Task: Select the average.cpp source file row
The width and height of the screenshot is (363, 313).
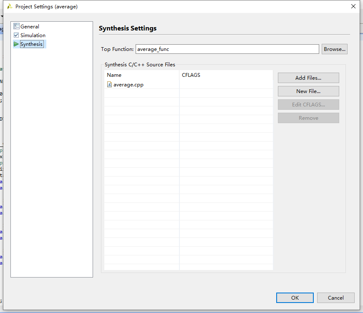Action: click(189, 84)
